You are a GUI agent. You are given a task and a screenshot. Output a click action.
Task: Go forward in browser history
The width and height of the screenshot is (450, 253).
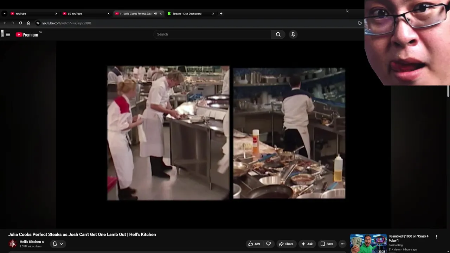(13, 23)
